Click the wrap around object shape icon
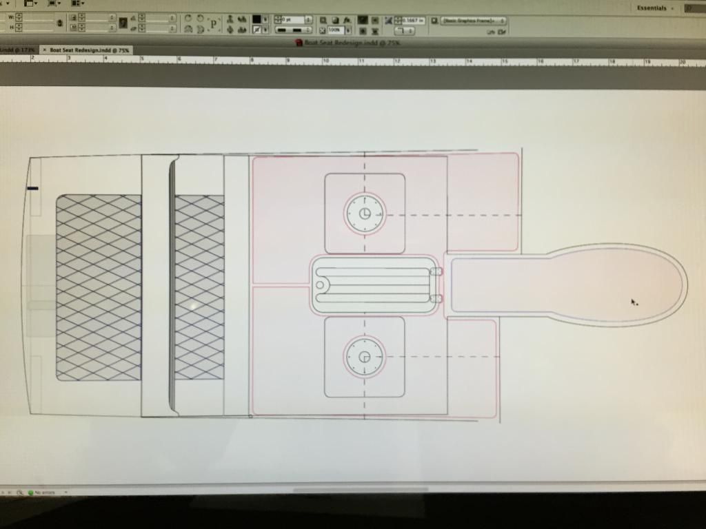The height and width of the screenshot is (529, 706). click(363, 31)
